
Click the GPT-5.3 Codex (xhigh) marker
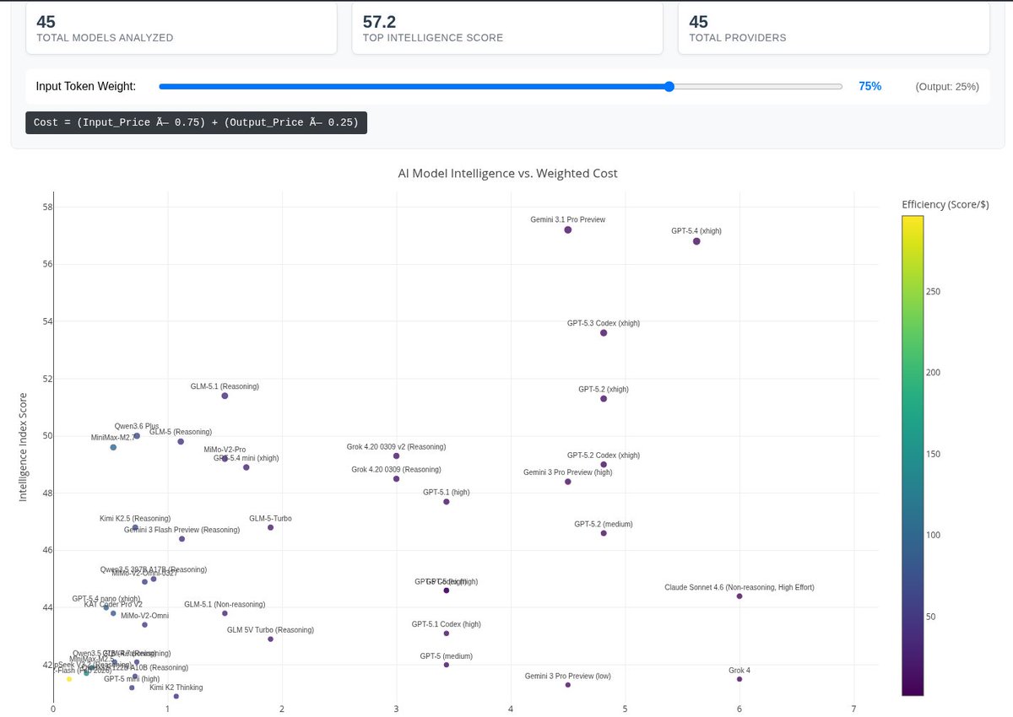[604, 333]
